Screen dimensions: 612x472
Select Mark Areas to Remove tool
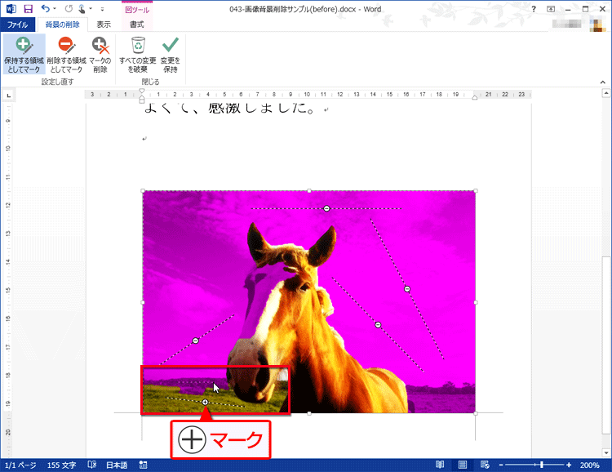(x=66, y=54)
